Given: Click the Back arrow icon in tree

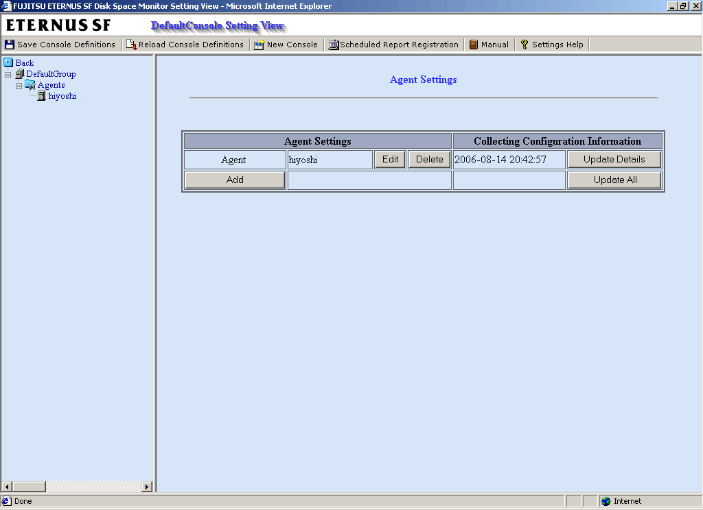Looking at the screenshot, I should pyautogui.click(x=8, y=62).
